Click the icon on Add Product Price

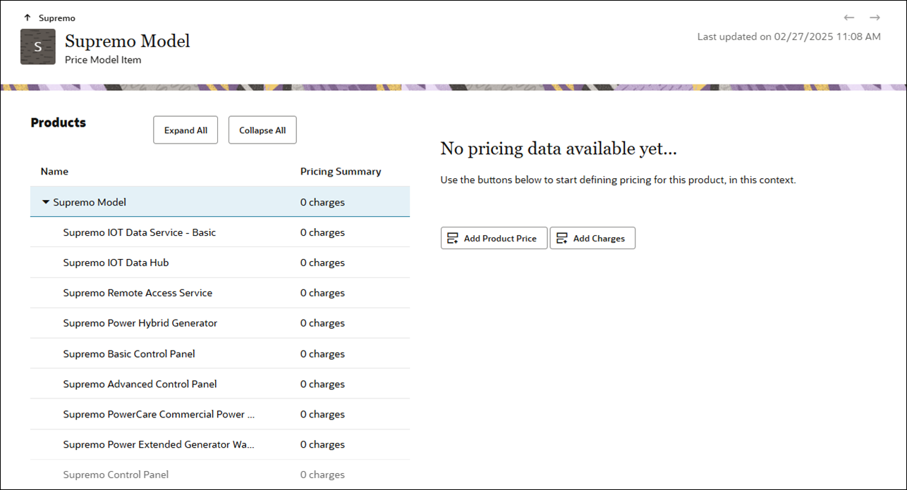click(x=453, y=239)
